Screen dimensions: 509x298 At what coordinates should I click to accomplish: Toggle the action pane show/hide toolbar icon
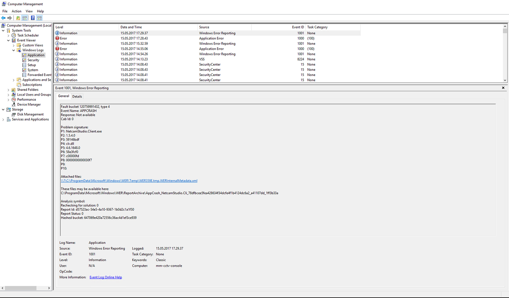pyautogui.click(x=40, y=17)
